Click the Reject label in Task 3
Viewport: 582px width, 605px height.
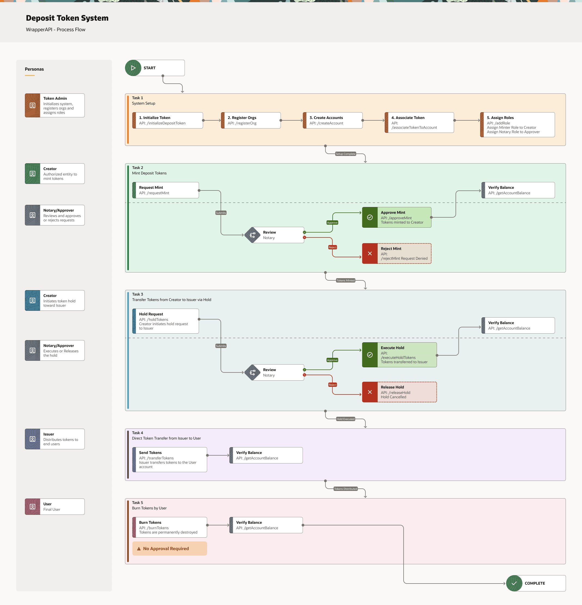click(333, 385)
